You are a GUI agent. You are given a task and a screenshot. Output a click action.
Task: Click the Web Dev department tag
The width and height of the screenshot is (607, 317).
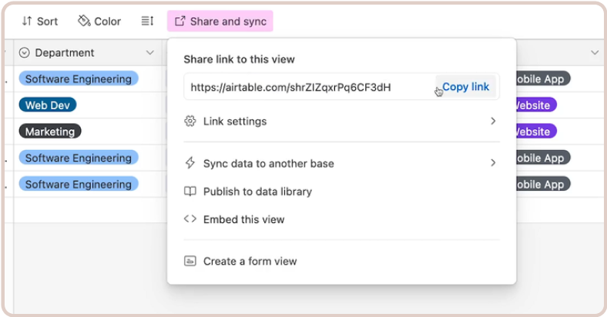tap(48, 105)
